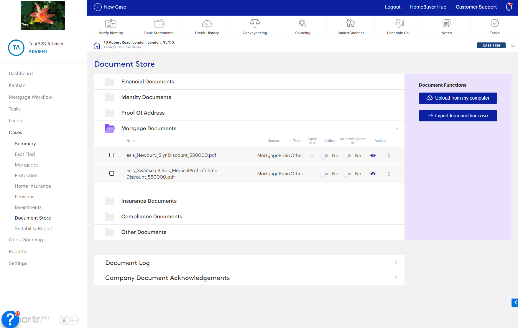This screenshot has width=518, height=328.
Task: Open the esis_Newbury_5 yr Discount_550000.pdf file name
Action: click(171, 155)
